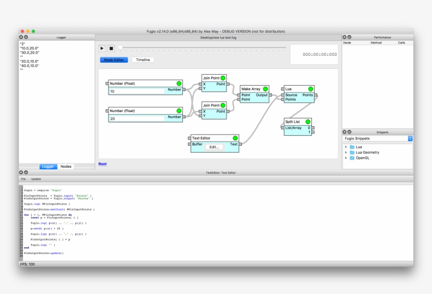Image resolution: width=432 pixels, height=294 pixels.
Task: Click the Lua folder icon in Snippets
Action: [352, 147]
